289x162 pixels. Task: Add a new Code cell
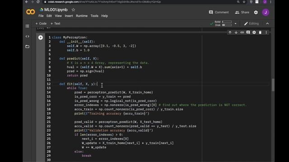coord(41,23)
